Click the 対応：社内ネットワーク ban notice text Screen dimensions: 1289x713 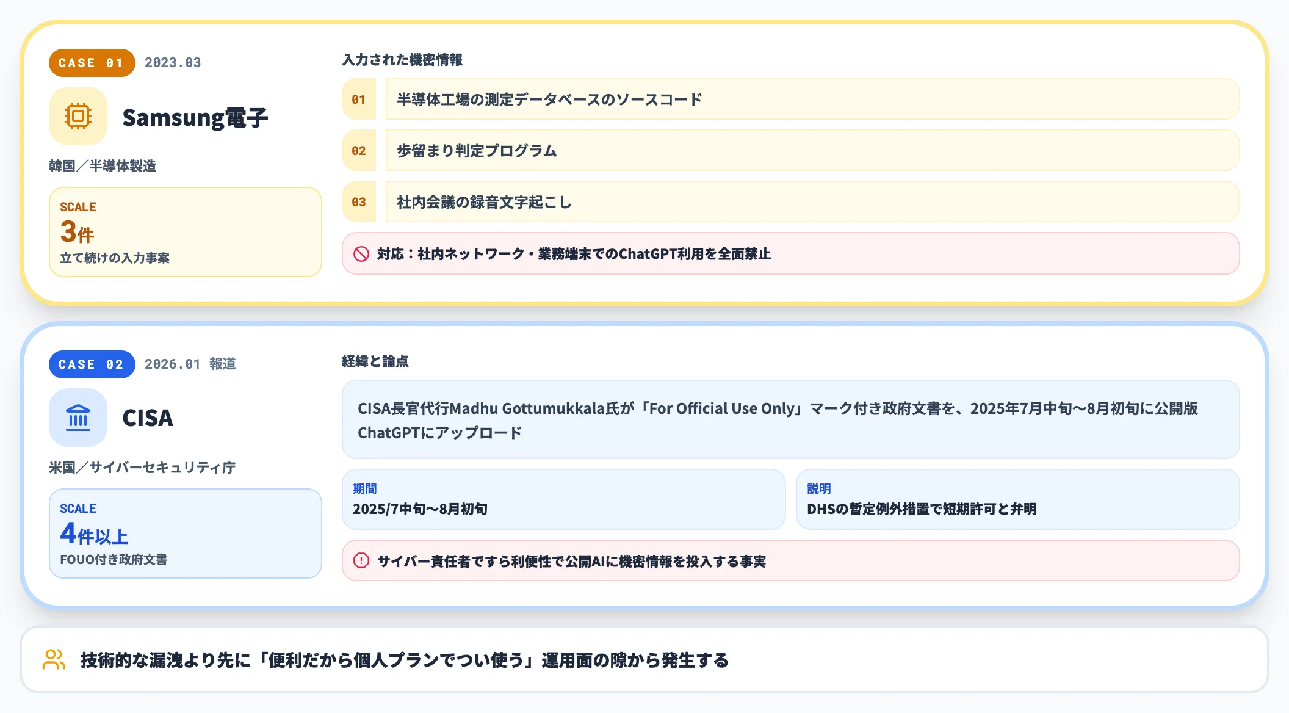pyautogui.click(x=574, y=254)
